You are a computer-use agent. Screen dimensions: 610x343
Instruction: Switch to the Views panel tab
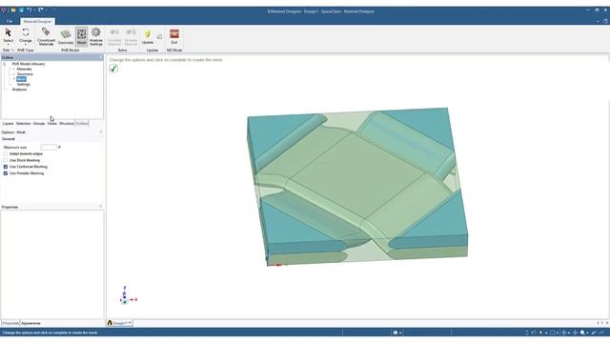pos(52,124)
